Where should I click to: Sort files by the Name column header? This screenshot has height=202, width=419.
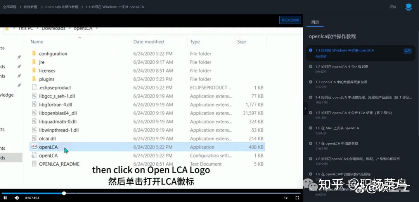[x=37, y=41]
